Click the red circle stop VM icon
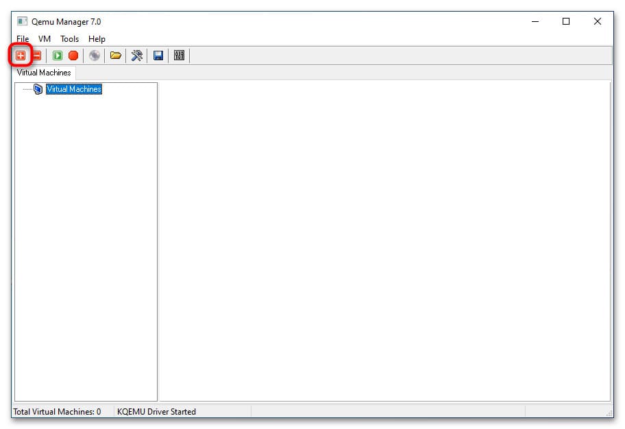 (73, 56)
